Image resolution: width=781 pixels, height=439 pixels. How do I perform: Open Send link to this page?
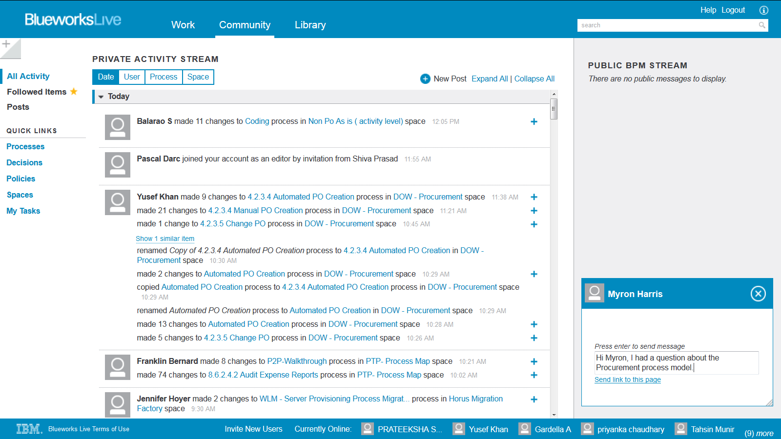[627, 379]
